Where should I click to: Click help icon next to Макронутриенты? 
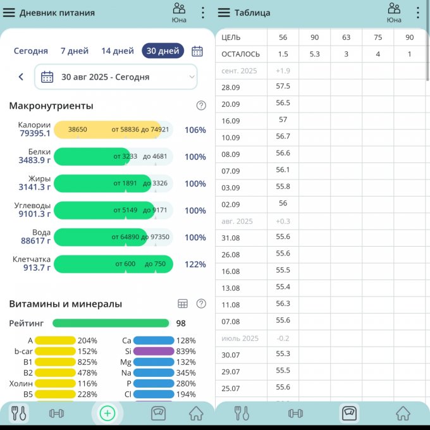(x=201, y=106)
